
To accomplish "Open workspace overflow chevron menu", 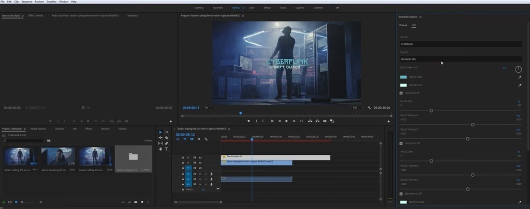I will pos(337,7).
